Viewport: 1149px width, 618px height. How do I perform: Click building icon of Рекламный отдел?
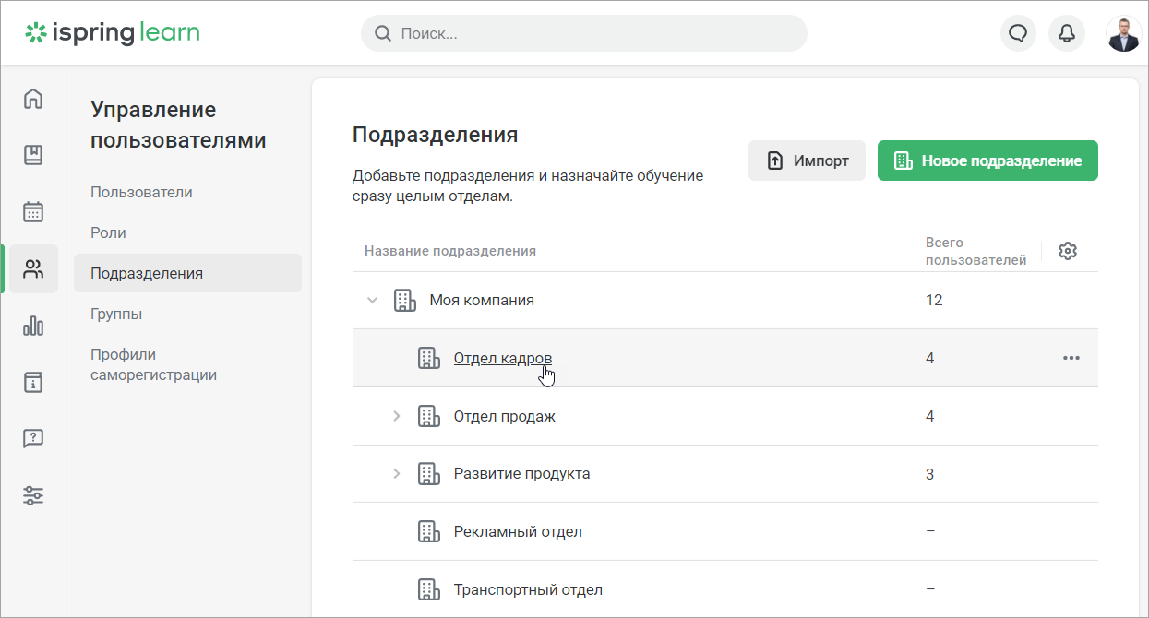[428, 531]
